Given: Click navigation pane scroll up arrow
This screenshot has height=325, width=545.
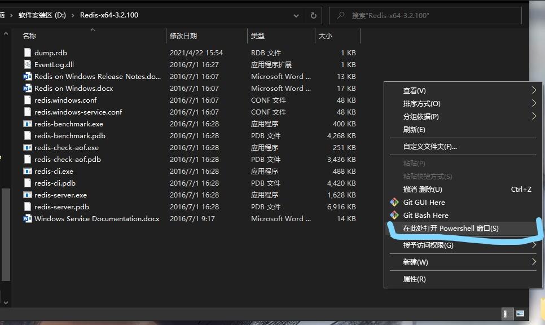Looking at the screenshot, I should [x=6, y=34].
